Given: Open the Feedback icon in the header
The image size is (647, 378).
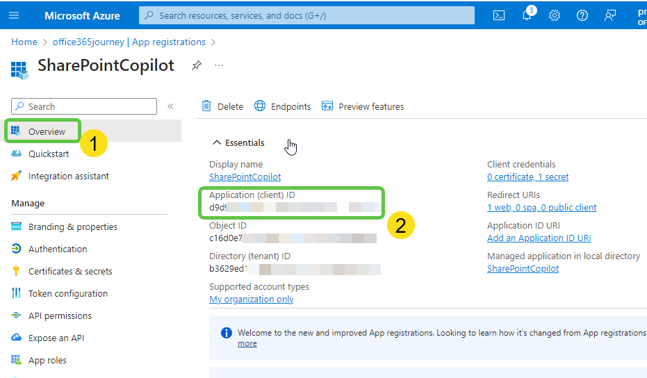Looking at the screenshot, I should click(610, 15).
